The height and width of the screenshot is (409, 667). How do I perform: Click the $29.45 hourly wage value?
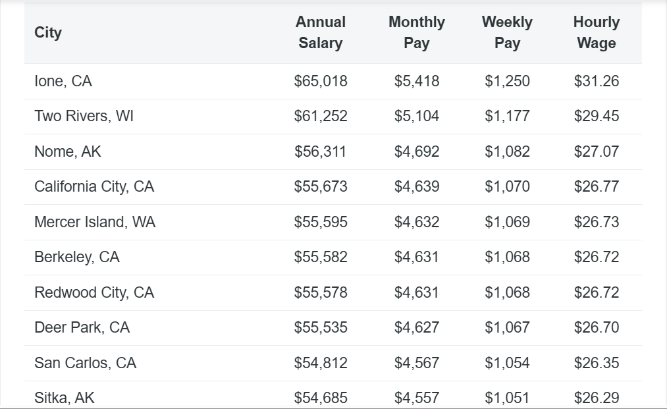click(596, 116)
